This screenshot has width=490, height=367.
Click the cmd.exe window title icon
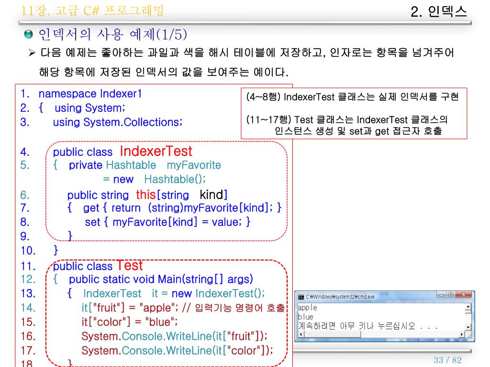(301, 297)
